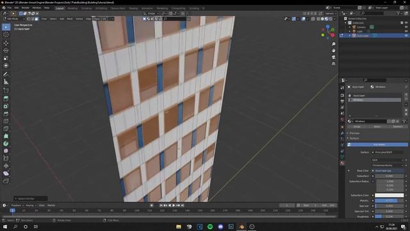Select the Add Cube tool
The width and height of the screenshot is (410, 231).
6,90
